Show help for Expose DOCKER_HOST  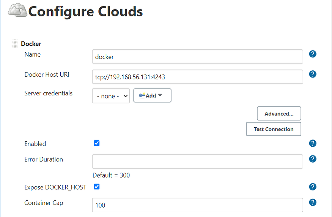pos(313,187)
